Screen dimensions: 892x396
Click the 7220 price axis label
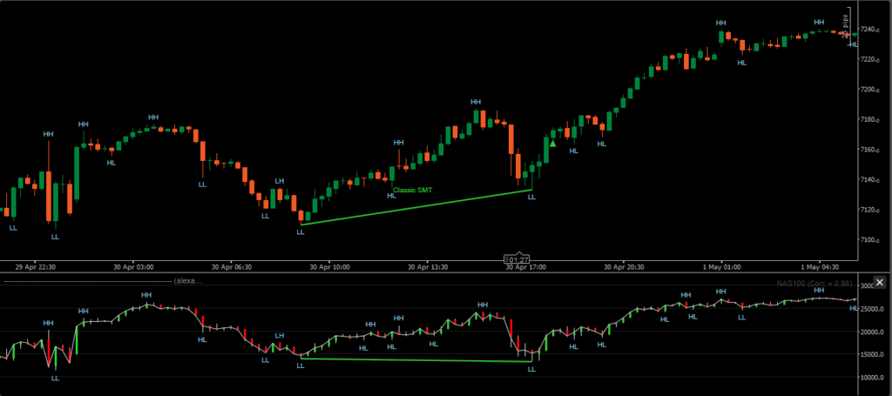tap(871, 59)
